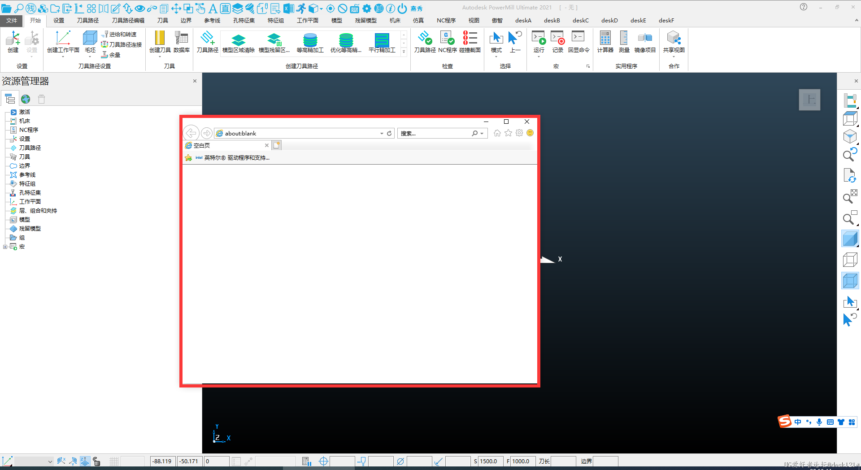861x470 pixels.
Task: Click 镜像项目 mirror project icon
Action: point(645,41)
